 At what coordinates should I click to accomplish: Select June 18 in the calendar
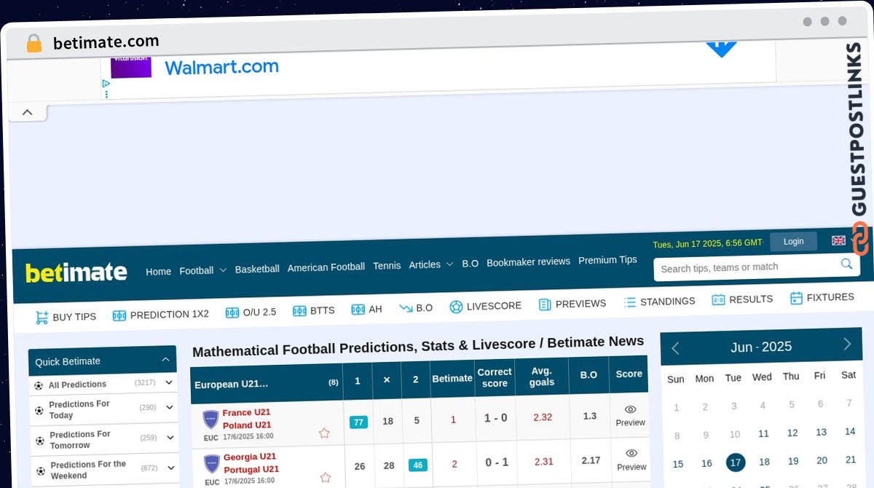pos(764,462)
